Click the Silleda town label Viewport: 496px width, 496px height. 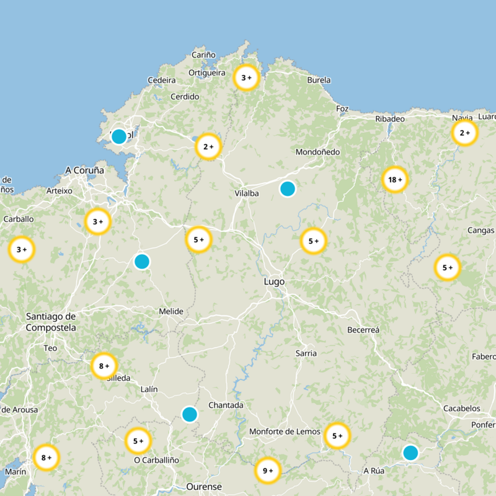[x=119, y=378]
